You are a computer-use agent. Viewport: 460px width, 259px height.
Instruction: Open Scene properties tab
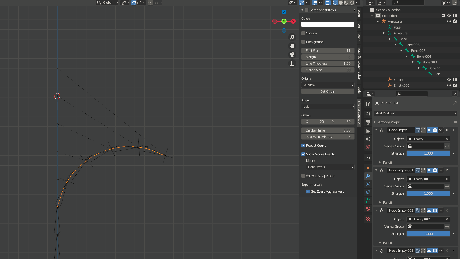click(368, 139)
